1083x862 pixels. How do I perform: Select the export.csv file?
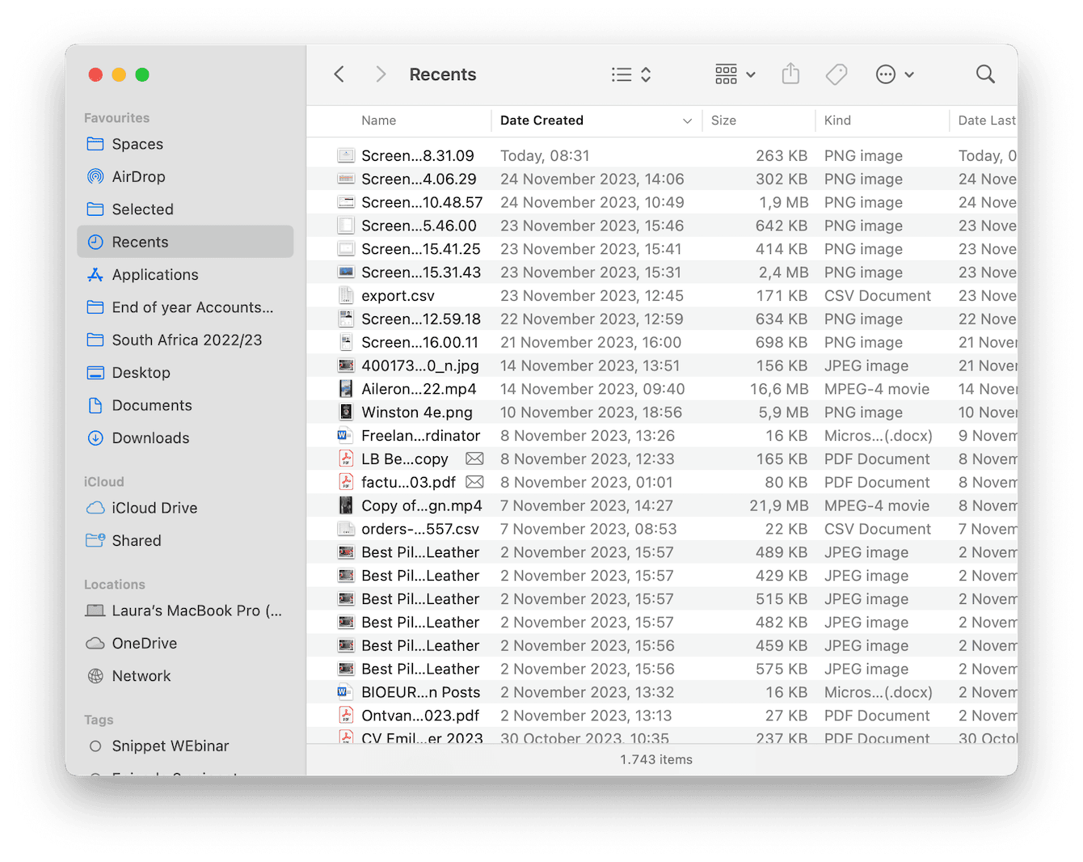tap(398, 295)
